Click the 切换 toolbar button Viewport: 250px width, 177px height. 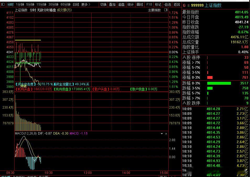[103, 5]
